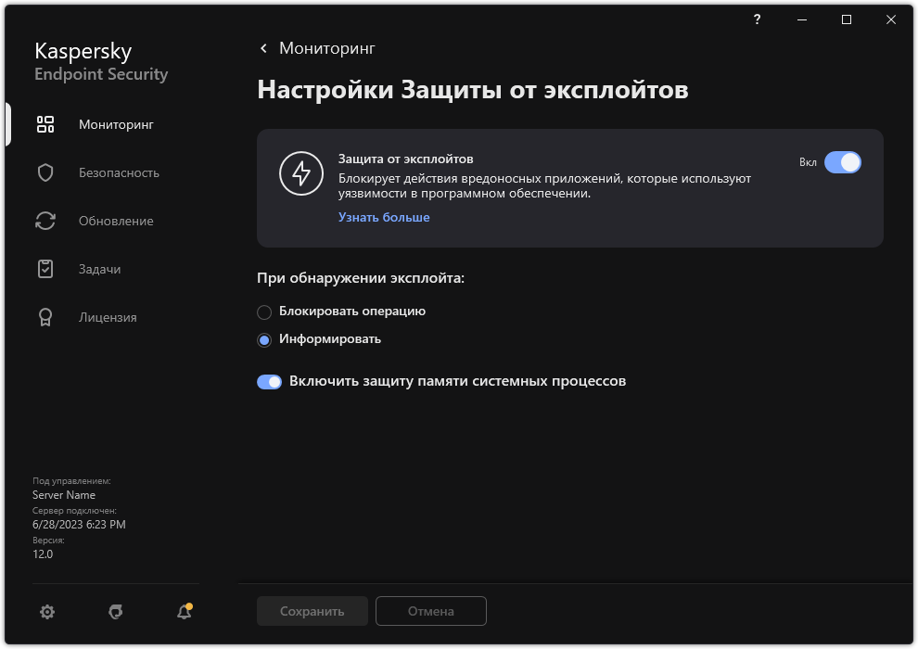Click the Обновление refresh arrows icon

(45, 221)
